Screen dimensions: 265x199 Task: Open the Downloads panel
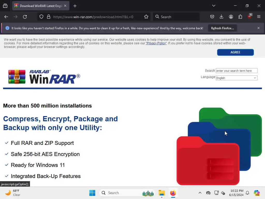(x=222, y=17)
